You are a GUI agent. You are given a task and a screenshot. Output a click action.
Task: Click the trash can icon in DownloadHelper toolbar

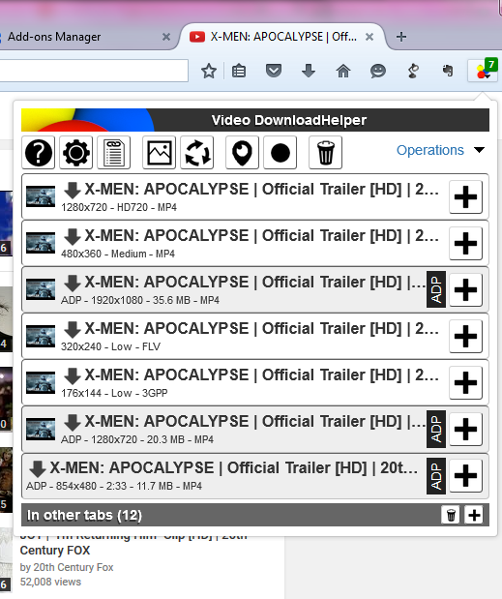pyautogui.click(x=326, y=153)
